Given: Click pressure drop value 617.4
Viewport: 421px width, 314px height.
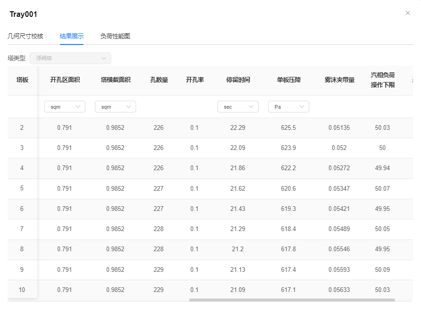Looking at the screenshot, I should click(x=288, y=269).
